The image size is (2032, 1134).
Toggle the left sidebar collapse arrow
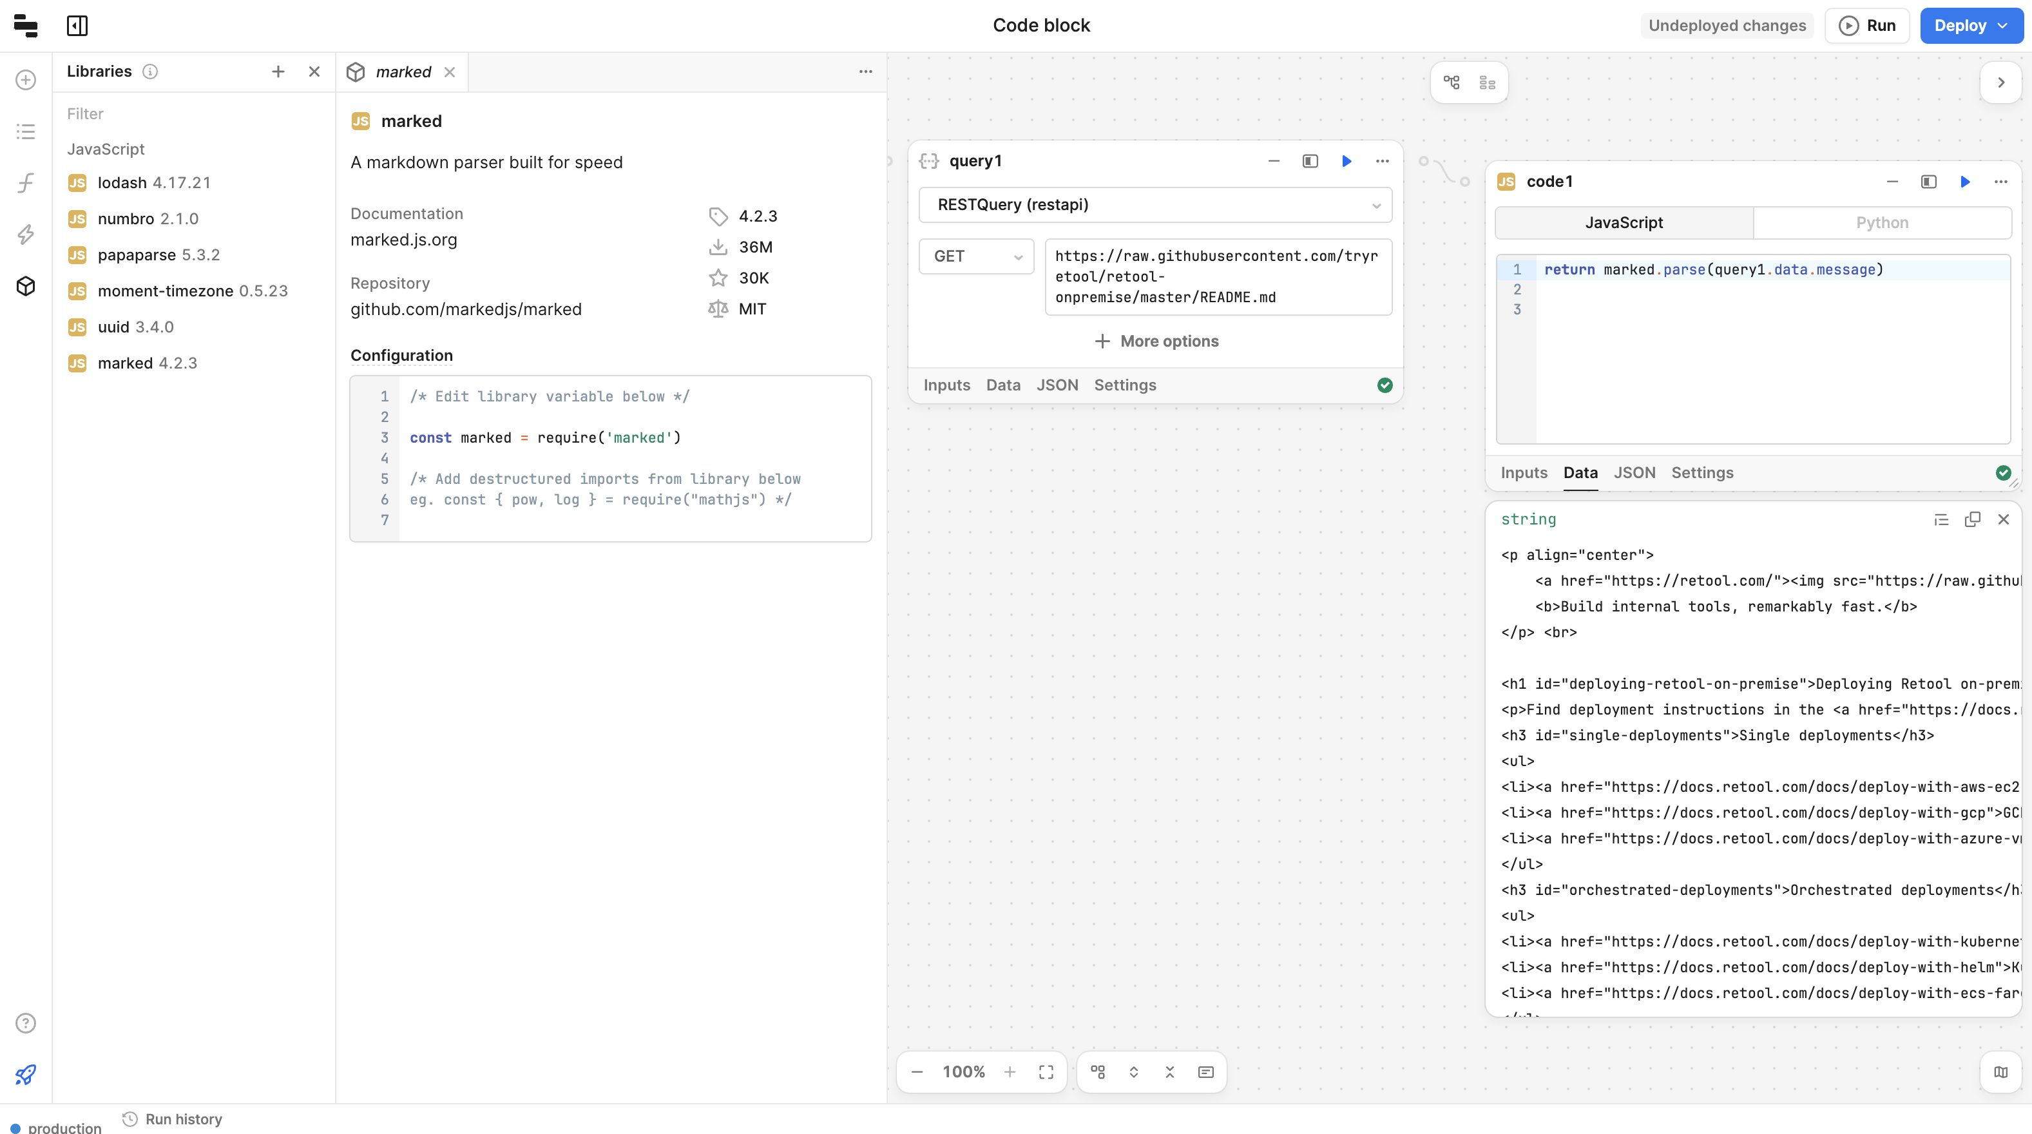tap(77, 25)
